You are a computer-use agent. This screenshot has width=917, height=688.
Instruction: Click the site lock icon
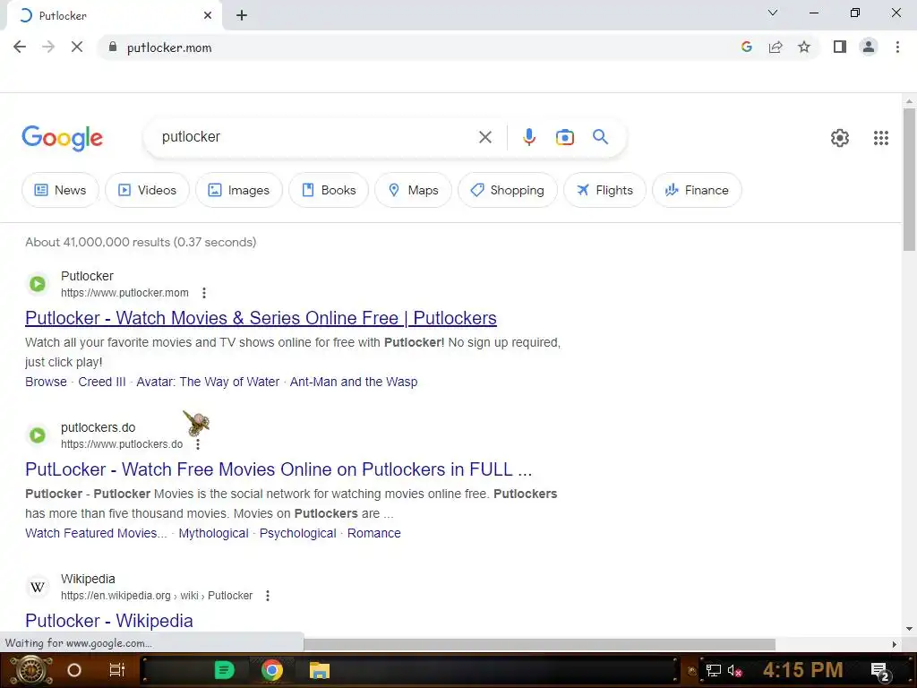tap(113, 47)
